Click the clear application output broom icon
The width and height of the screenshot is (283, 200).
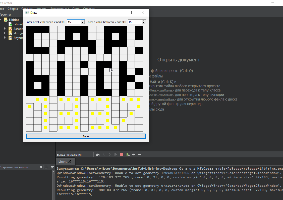click(x=98, y=155)
